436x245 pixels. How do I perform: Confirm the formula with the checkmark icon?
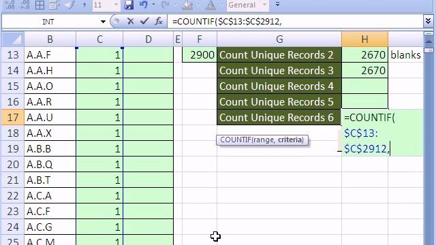click(x=144, y=21)
